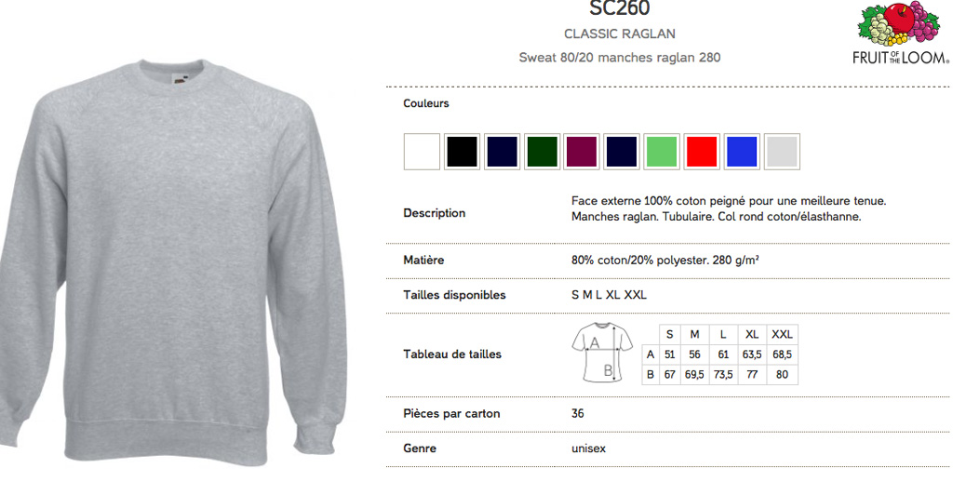Image resolution: width=953 pixels, height=482 pixels.
Task: Click the Tailles disponibles label
Action: [454, 295]
